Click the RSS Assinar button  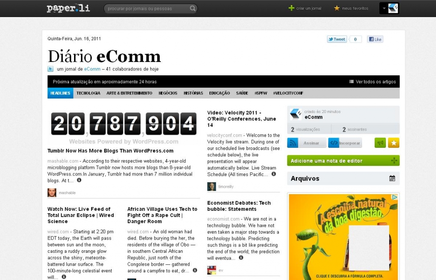pos(307,143)
